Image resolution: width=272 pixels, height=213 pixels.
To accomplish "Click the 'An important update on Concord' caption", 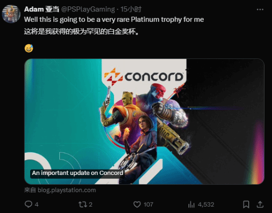I will 78,173.
